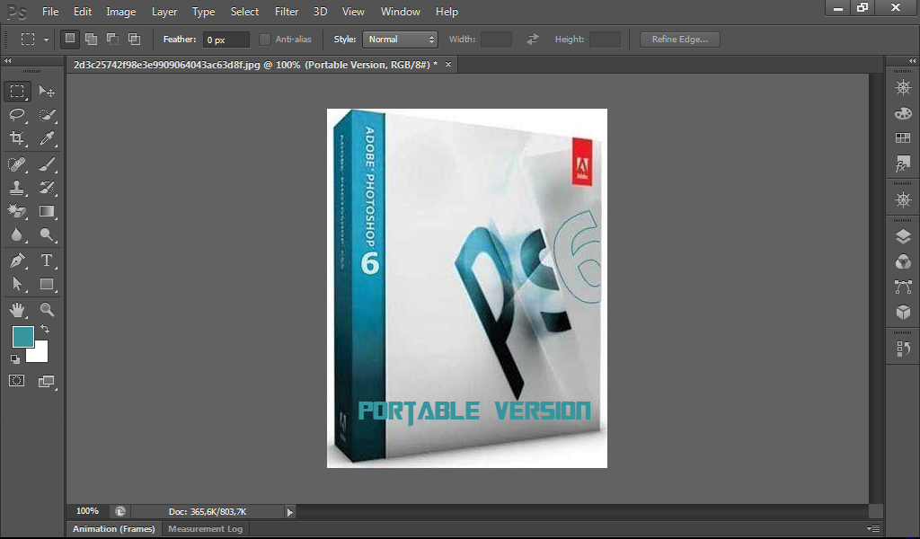Choose Intersect with selection mode
Viewport: 920px width, 539px height.
(134, 39)
